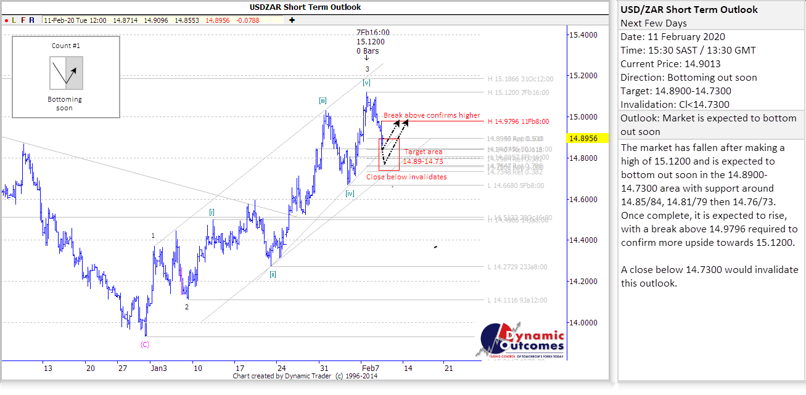Image resolution: width=806 pixels, height=395 pixels.
Task: Click the R button in chart toolbar
Action: click(31, 20)
